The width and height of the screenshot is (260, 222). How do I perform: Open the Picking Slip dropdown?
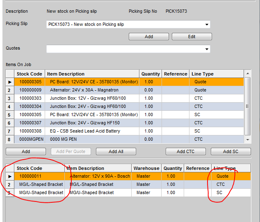206,25
